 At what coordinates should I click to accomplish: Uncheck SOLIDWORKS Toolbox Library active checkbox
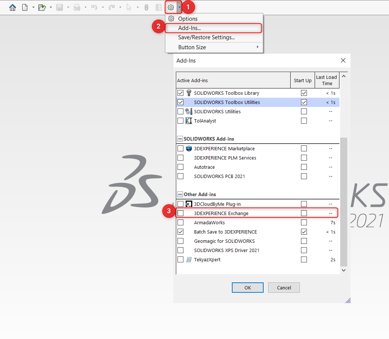click(x=180, y=93)
